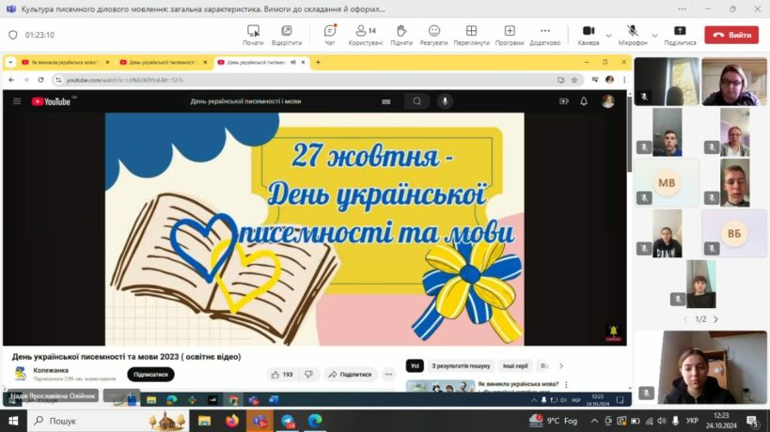Screen dimensions: 770x432
Task: Leave the meeting with the Вийти button
Action: point(733,35)
